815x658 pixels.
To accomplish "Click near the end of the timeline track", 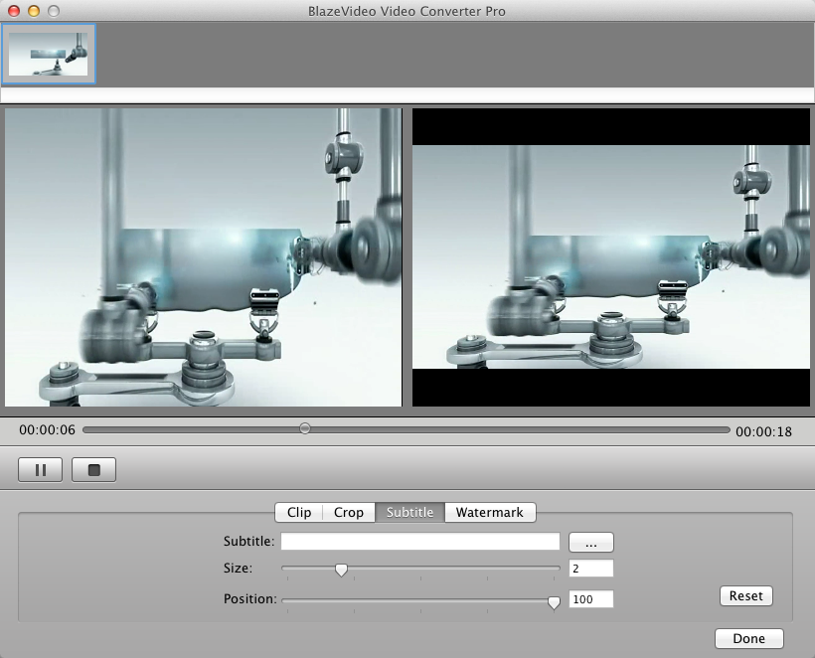I will 696,428.
